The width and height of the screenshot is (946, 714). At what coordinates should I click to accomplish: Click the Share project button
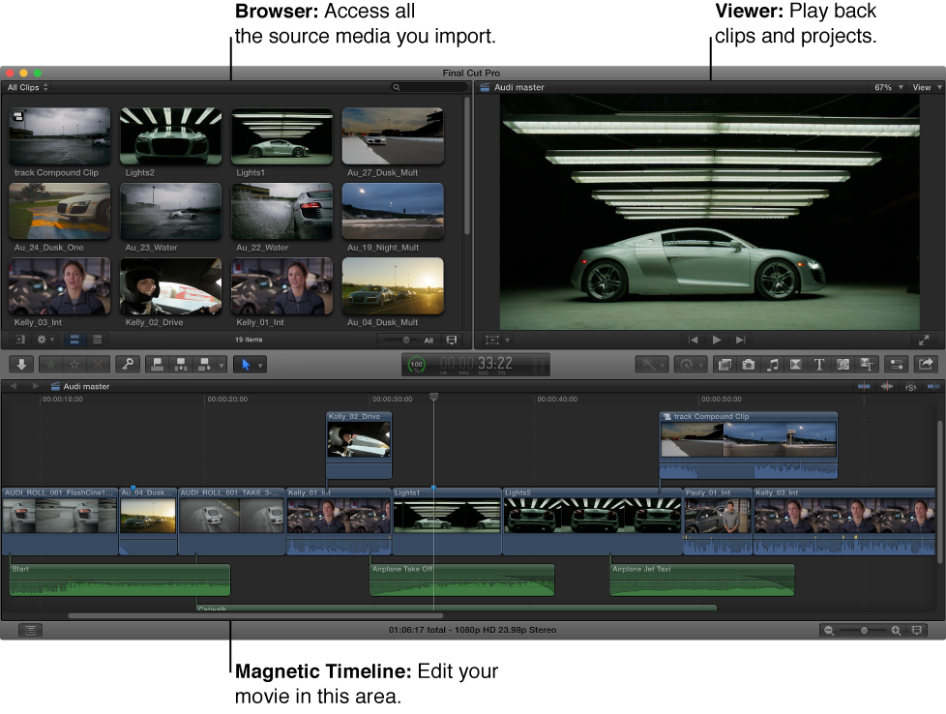926,365
